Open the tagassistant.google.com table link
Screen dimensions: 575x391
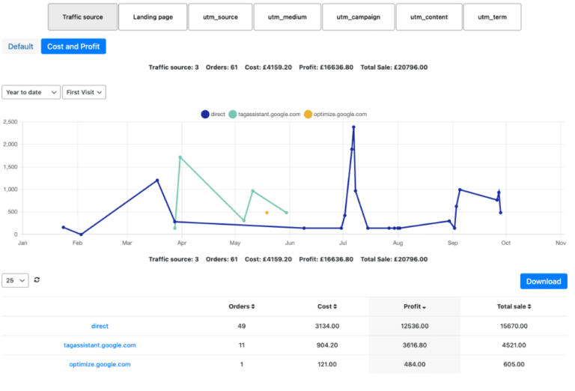(100, 345)
